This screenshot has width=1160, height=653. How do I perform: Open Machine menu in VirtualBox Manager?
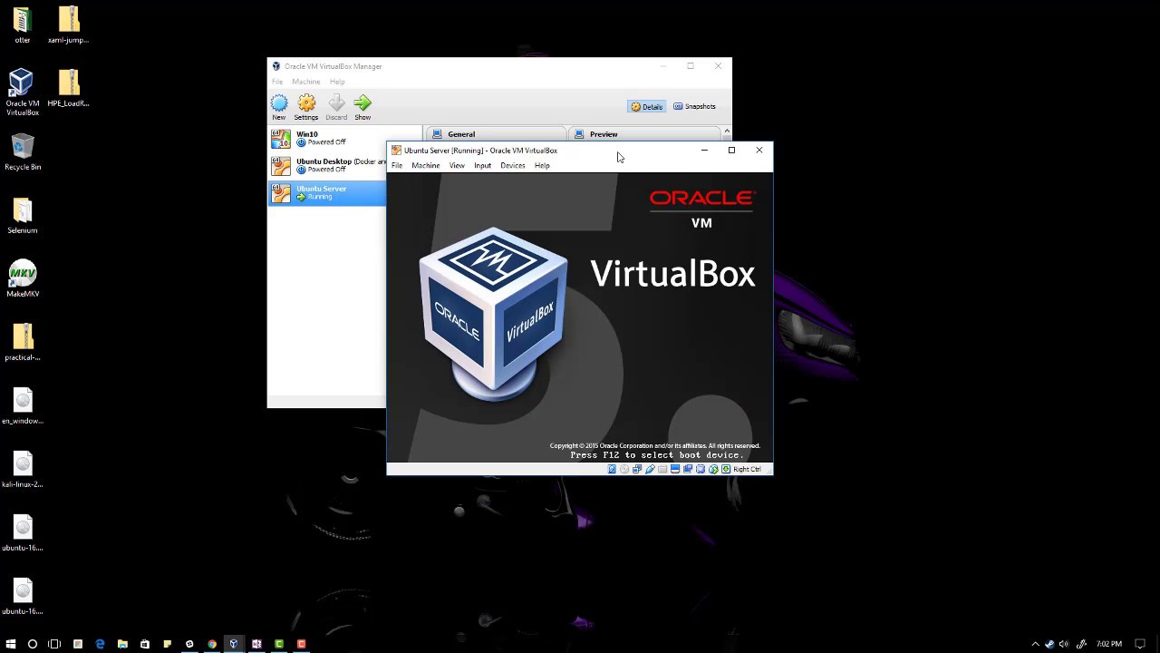pos(305,82)
